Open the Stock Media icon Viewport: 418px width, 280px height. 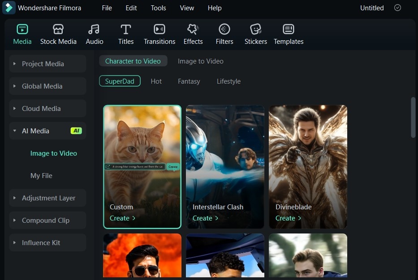coord(58,29)
